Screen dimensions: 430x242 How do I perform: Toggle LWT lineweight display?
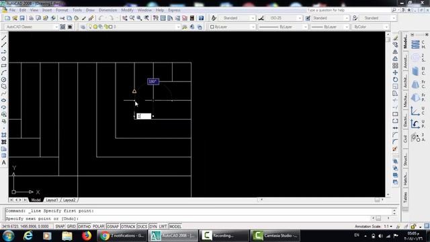(163, 227)
